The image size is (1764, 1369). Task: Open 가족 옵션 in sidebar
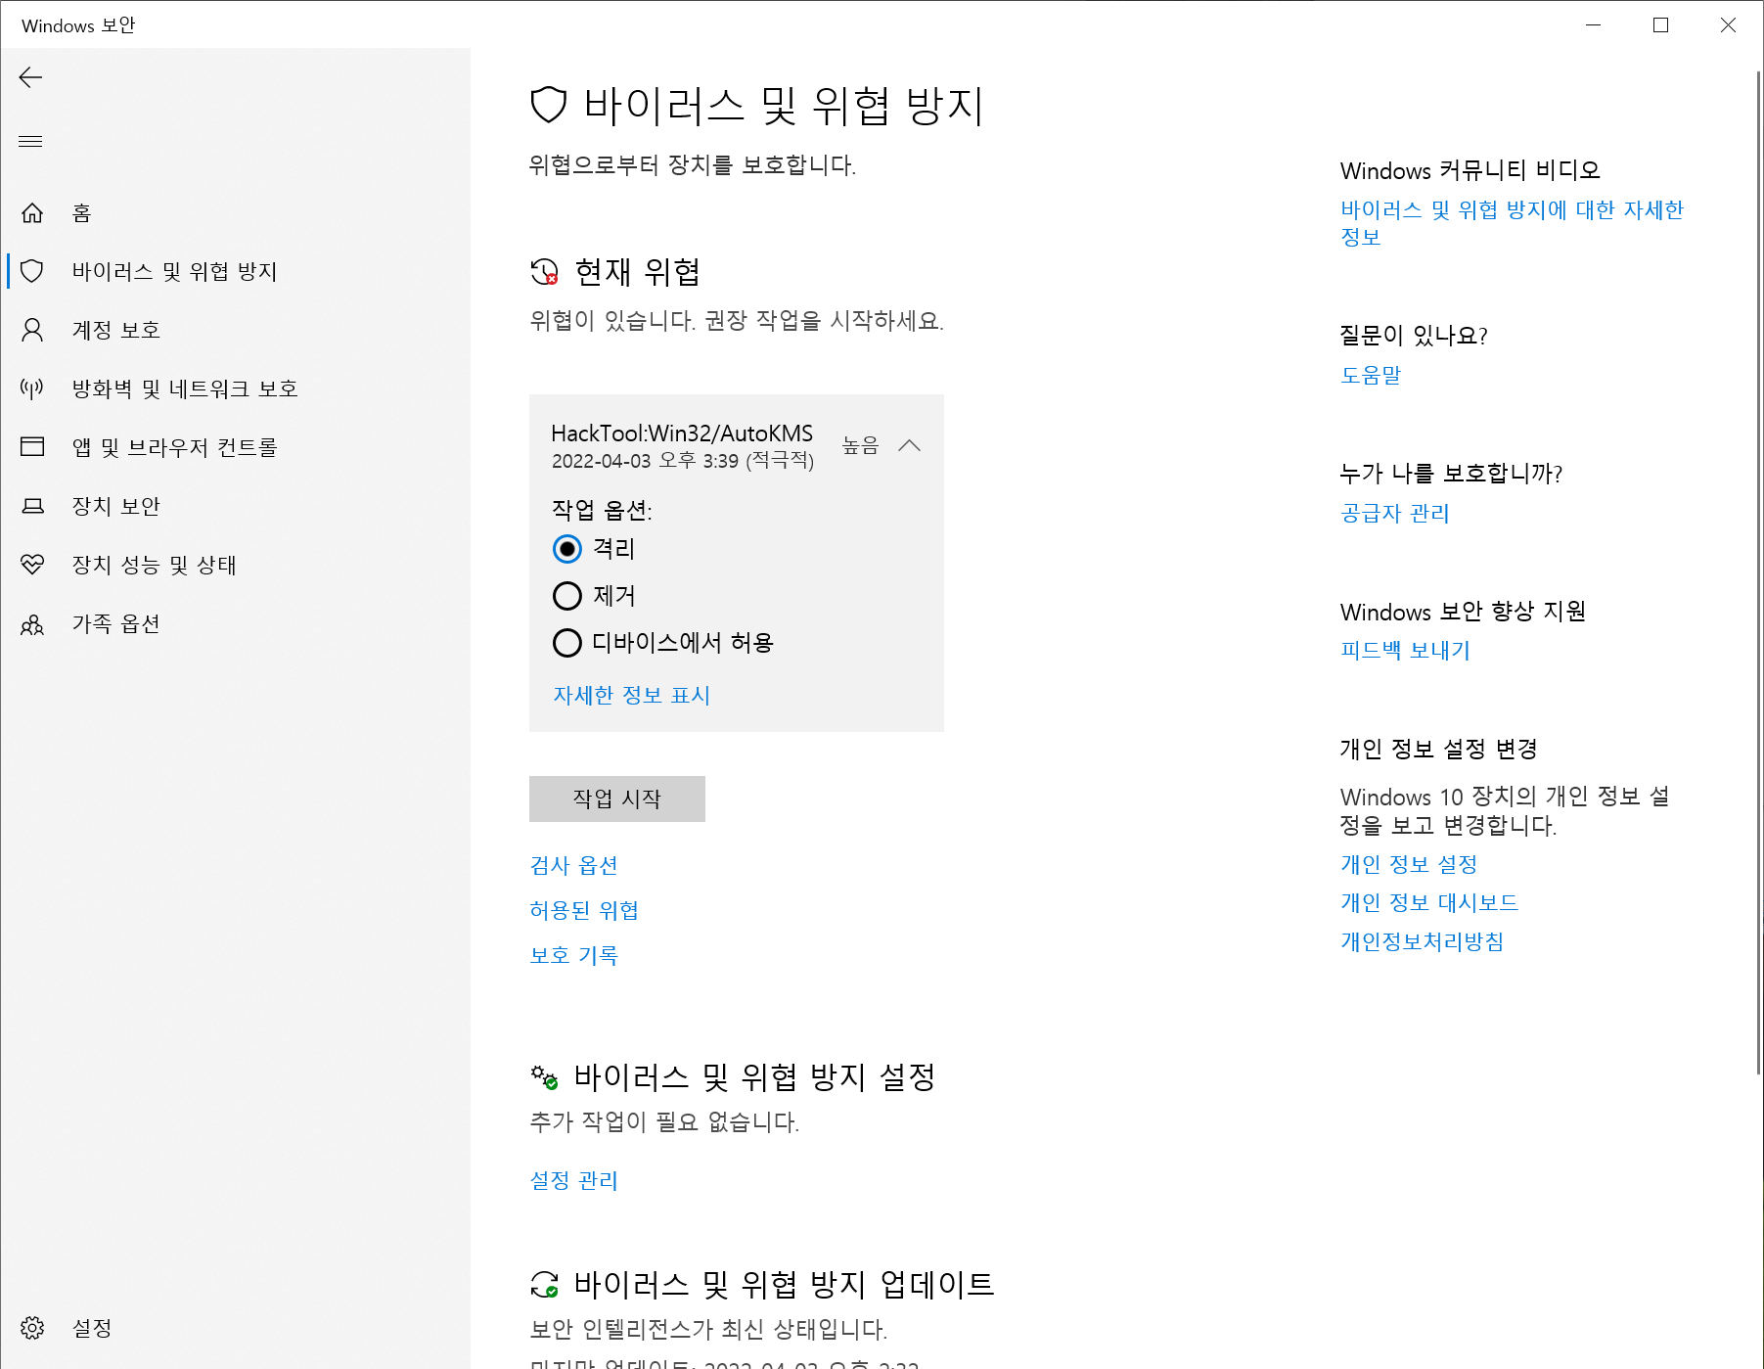(236, 623)
